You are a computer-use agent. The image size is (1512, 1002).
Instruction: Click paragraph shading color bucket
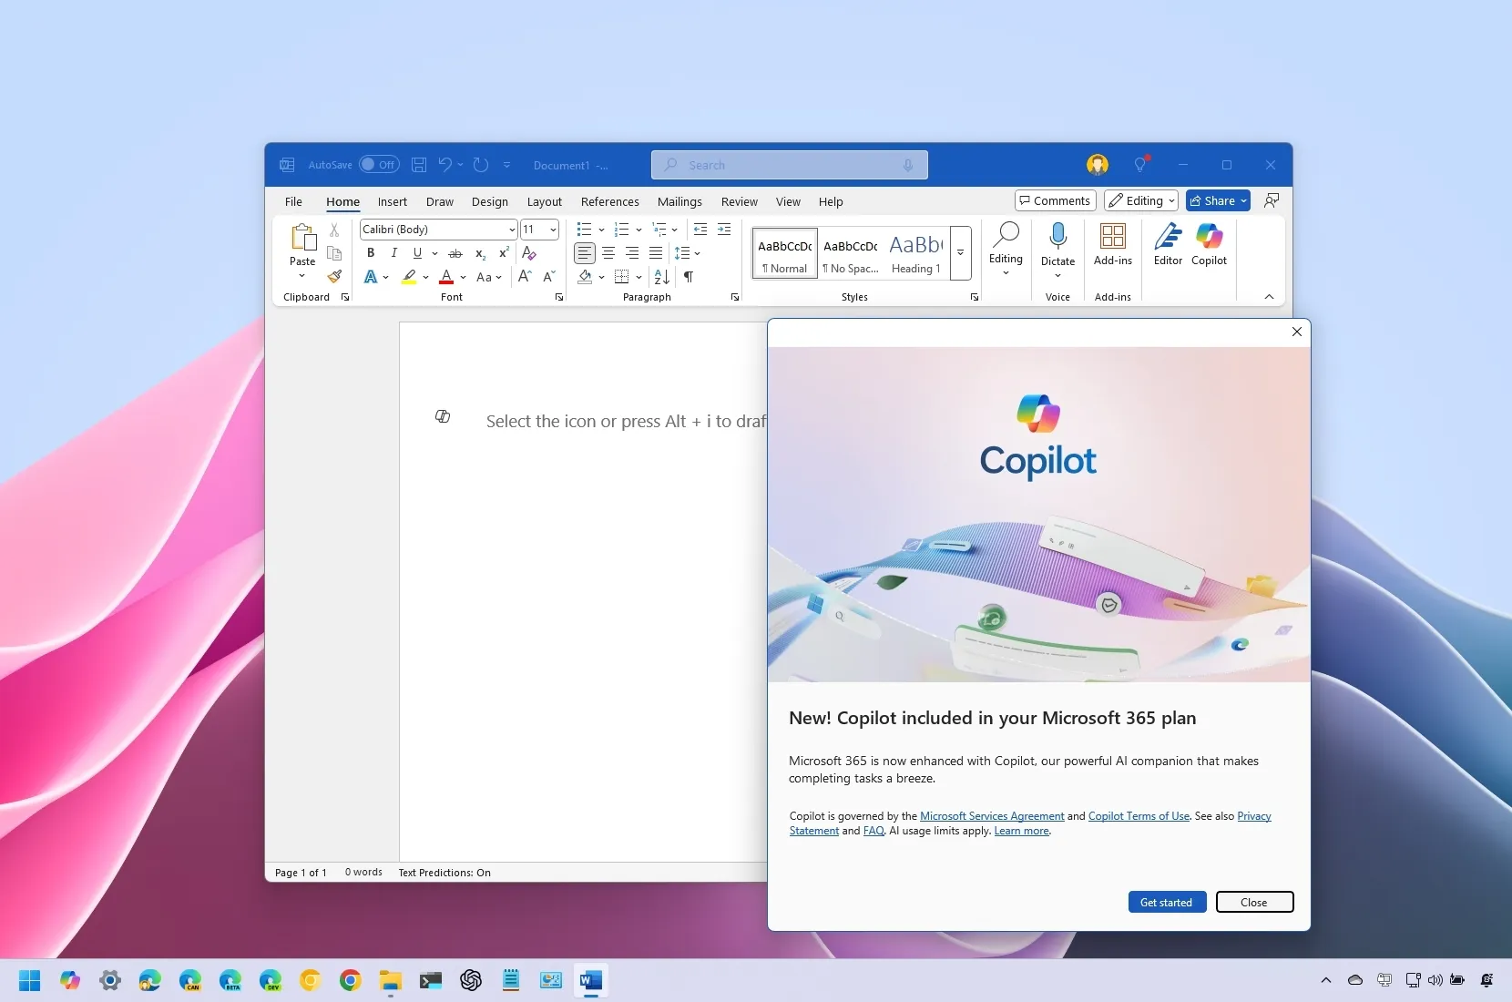(586, 277)
